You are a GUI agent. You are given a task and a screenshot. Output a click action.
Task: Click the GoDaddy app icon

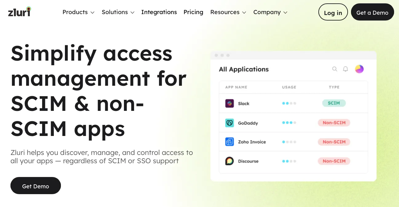pos(229,123)
